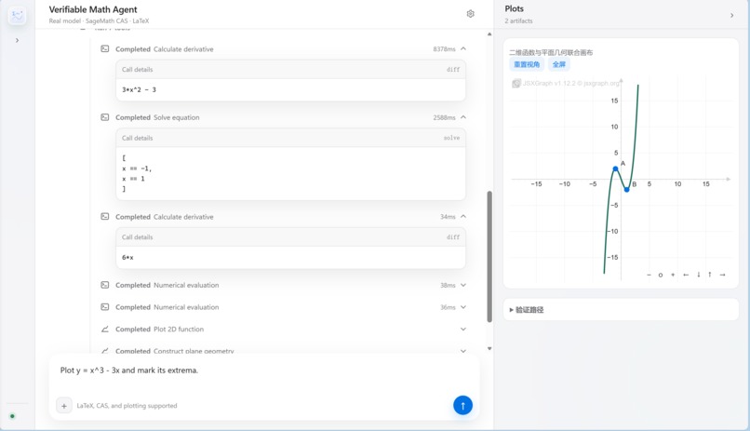Screen dimensions: 750x431
Task: Click the chat scrollbar thumb
Action: [489, 256]
